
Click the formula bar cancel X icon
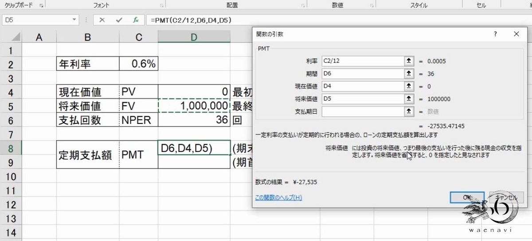pyautogui.click(x=102, y=20)
